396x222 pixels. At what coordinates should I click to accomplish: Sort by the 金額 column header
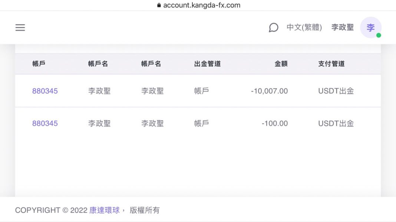pos(281,64)
